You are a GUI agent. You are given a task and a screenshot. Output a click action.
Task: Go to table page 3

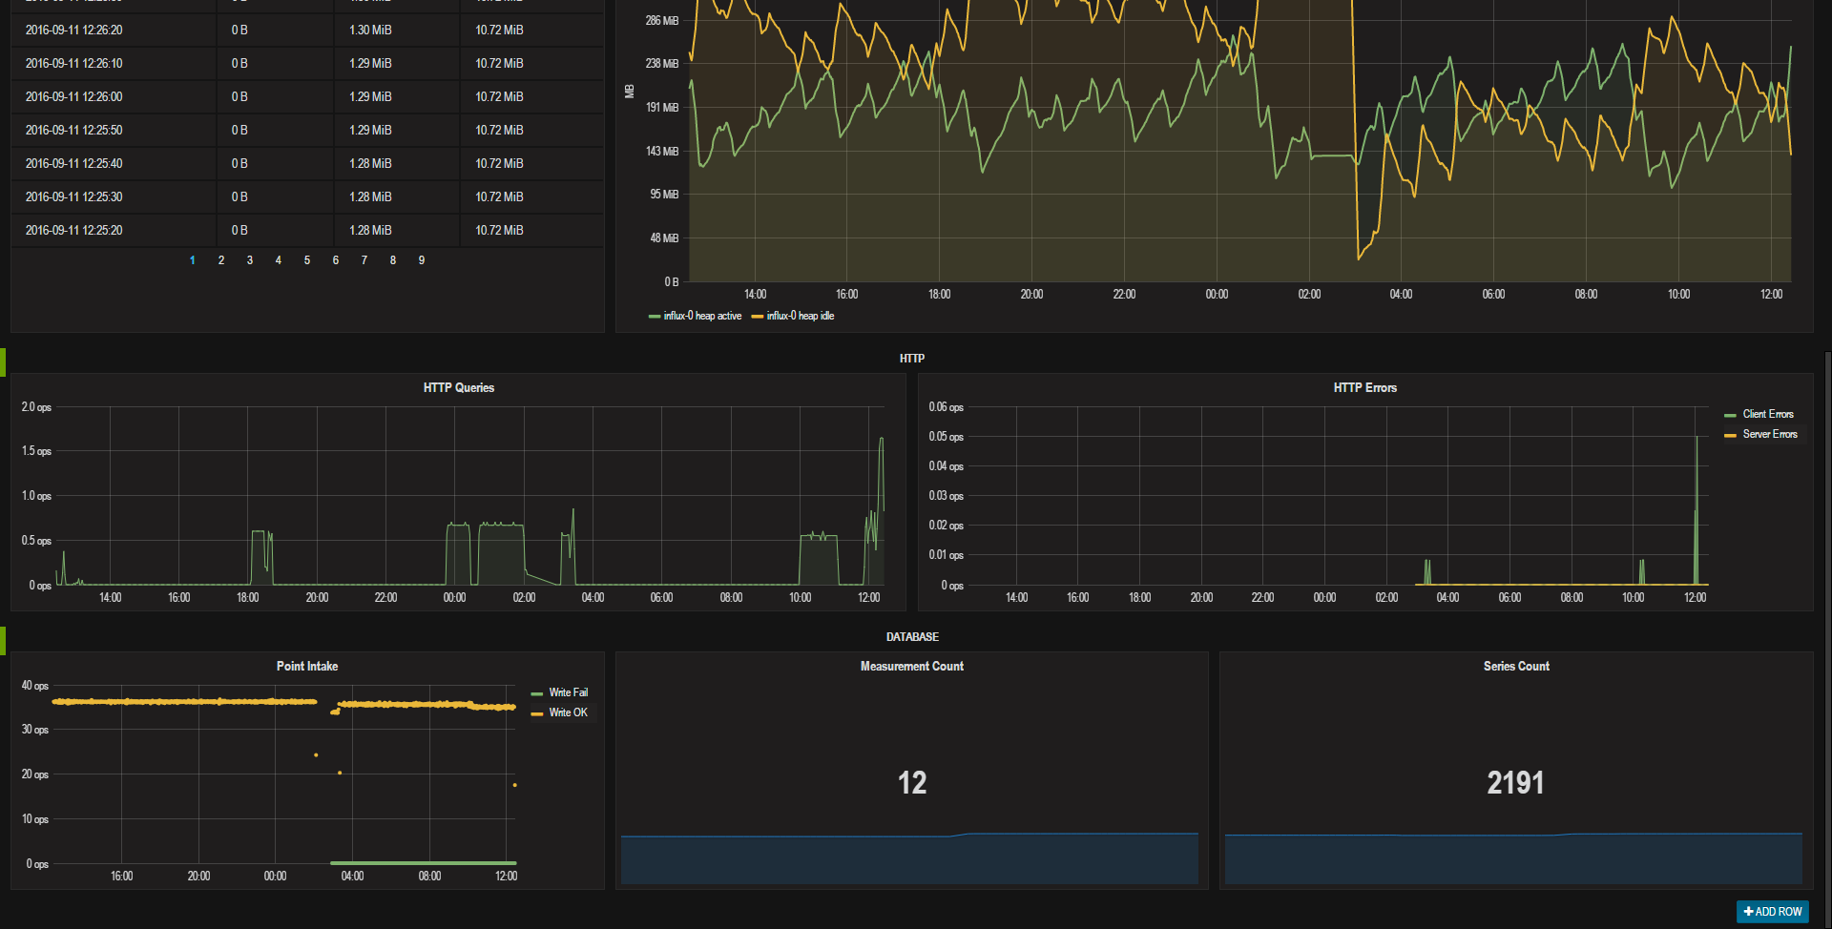(x=250, y=260)
